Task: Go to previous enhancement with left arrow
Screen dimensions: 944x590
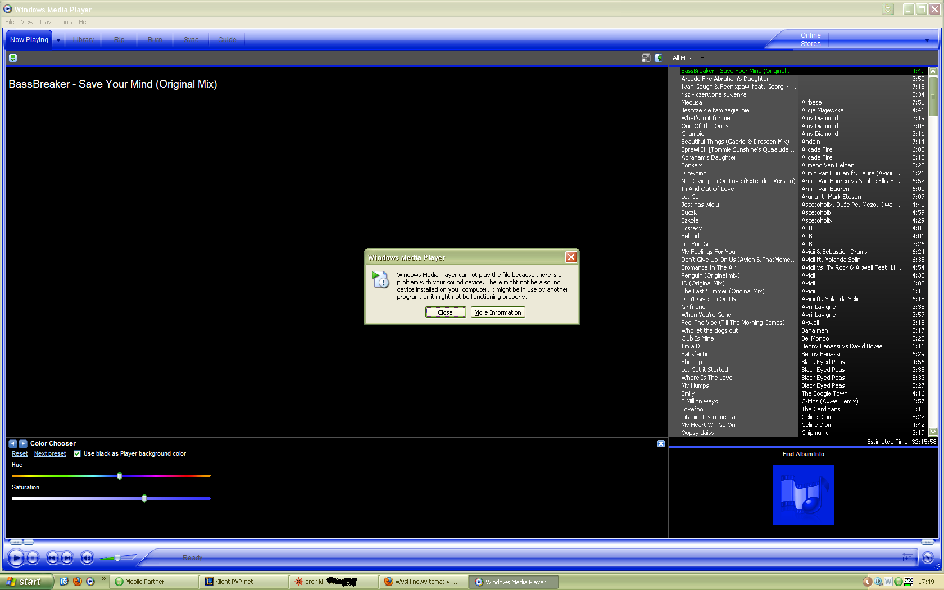Action: pyautogui.click(x=13, y=443)
